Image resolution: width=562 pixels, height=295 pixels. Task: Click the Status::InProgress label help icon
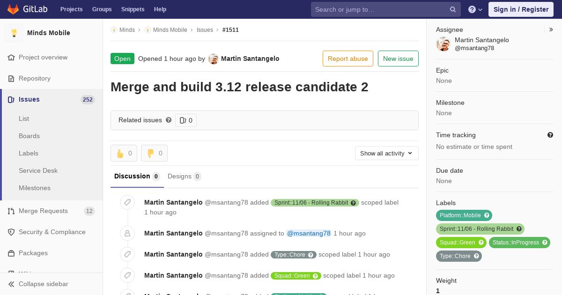click(x=545, y=243)
